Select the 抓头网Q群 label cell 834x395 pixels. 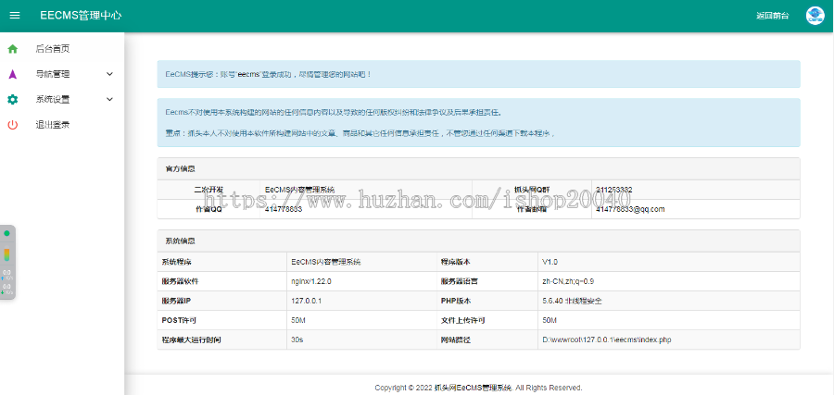point(532,190)
